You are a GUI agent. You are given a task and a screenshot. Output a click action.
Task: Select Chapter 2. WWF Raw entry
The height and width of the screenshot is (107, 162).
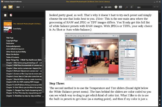point(24,65)
